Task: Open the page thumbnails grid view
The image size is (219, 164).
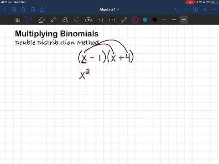Action: (x=14, y=10)
